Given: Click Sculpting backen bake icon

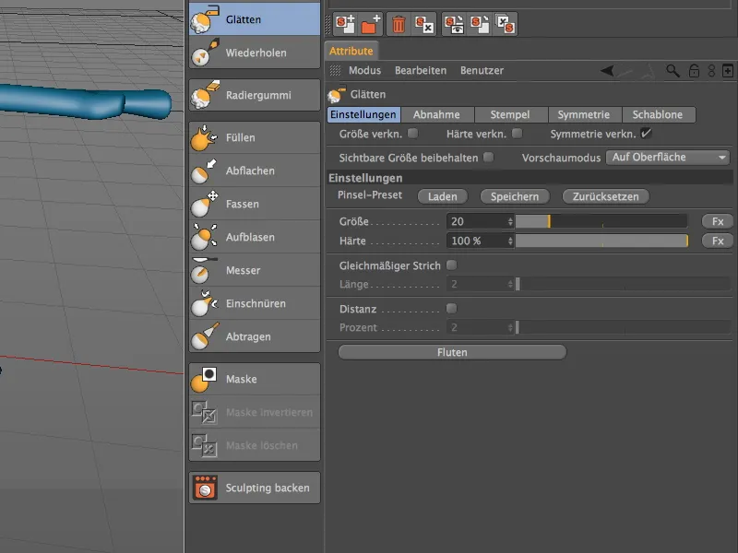Looking at the screenshot, I should (x=205, y=488).
